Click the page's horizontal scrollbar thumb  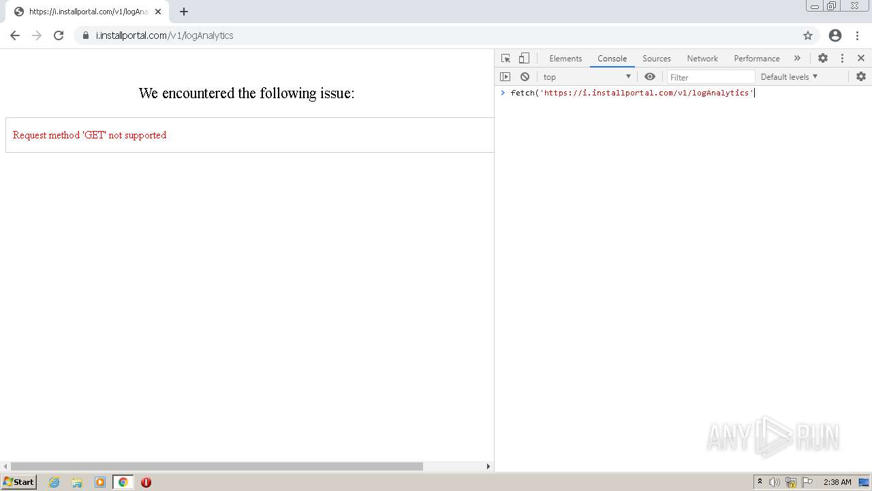217,466
